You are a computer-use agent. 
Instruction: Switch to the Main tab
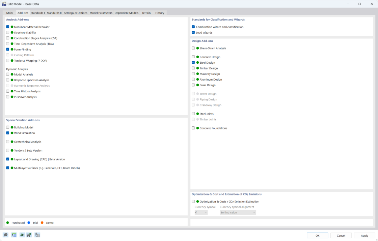pos(9,13)
